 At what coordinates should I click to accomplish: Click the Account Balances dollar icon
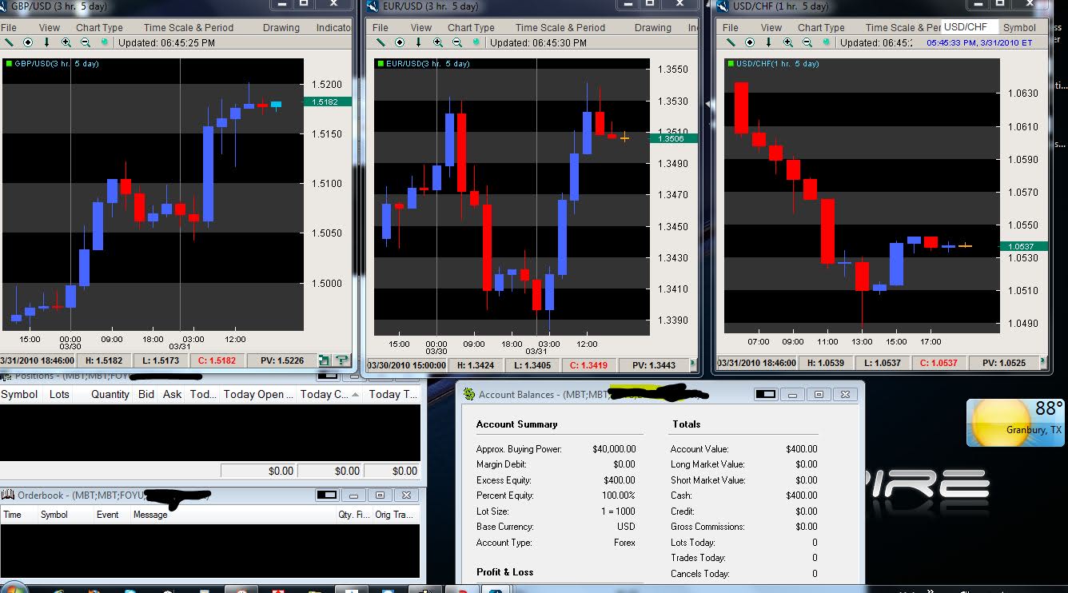(469, 394)
